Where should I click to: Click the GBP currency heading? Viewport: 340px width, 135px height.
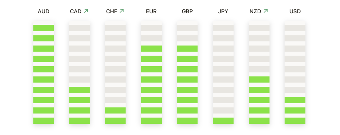pyautogui.click(x=187, y=12)
